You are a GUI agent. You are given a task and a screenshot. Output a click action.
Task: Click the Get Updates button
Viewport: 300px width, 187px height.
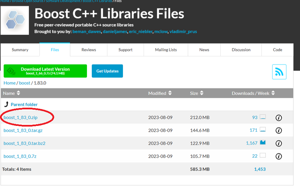[x=107, y=71]
